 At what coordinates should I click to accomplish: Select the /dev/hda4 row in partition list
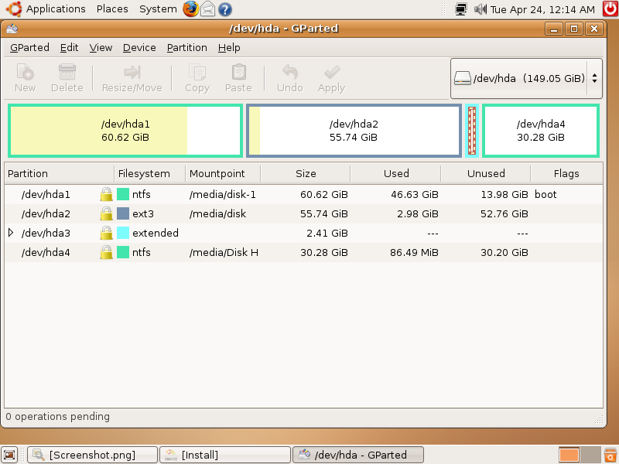[303, 252]
